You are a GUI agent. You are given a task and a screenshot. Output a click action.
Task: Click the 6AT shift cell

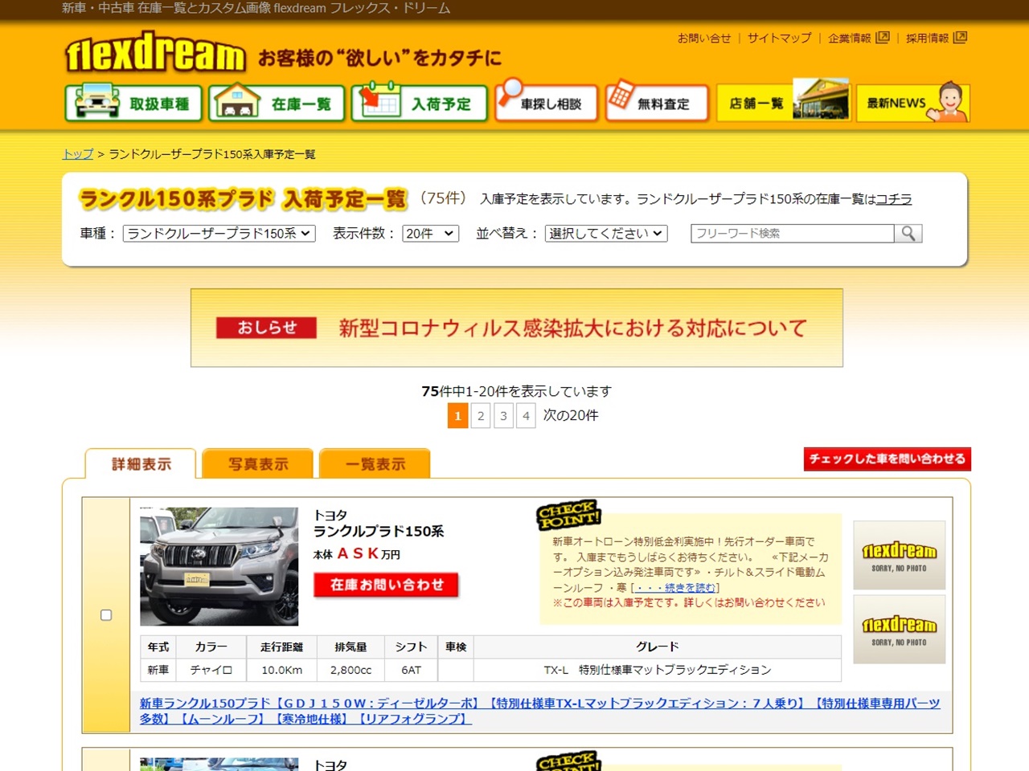[x=411, y=670]
